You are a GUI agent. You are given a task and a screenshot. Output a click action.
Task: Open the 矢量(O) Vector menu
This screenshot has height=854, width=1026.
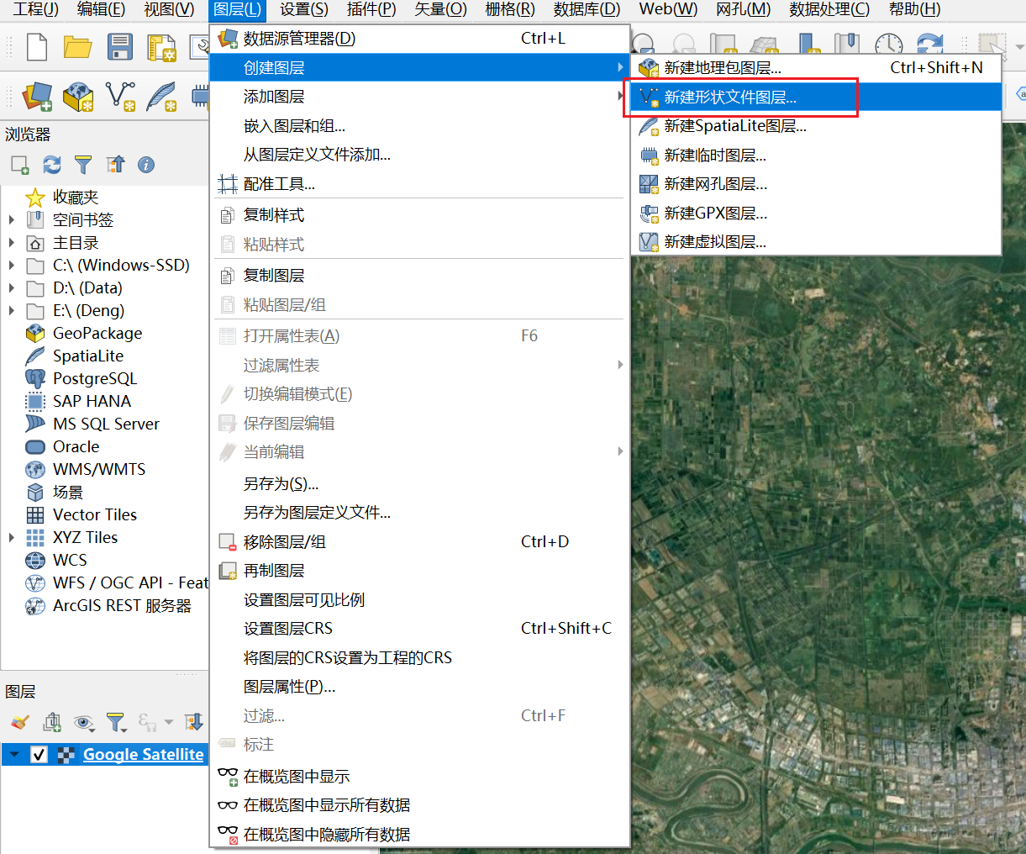[x=440, y=9]
